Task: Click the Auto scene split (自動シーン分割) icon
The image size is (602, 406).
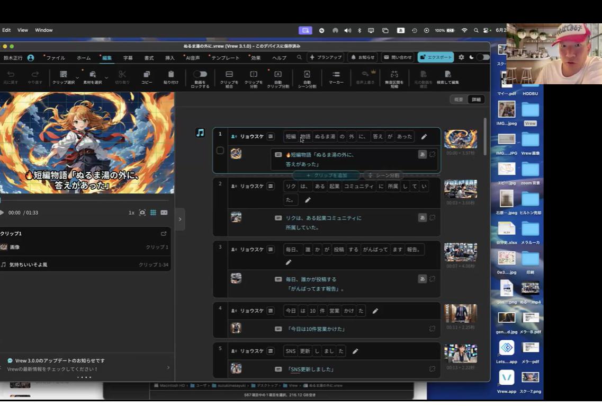Action: coord(307,74)
